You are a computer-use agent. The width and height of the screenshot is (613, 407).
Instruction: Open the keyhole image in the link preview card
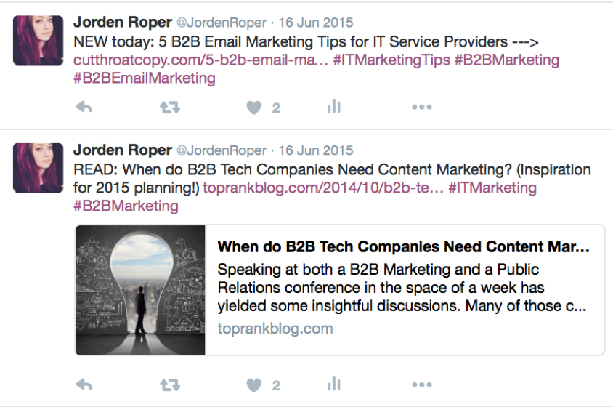140,290
